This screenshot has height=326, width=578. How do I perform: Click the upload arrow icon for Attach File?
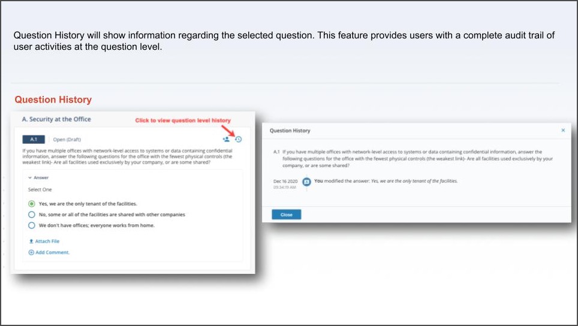(31, 242)
